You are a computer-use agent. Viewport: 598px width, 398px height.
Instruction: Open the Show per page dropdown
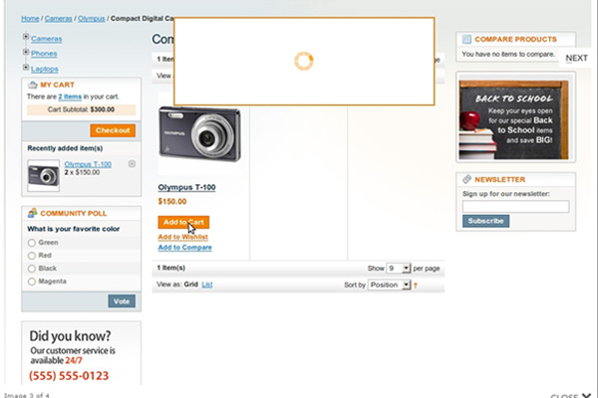click(399, 268)
